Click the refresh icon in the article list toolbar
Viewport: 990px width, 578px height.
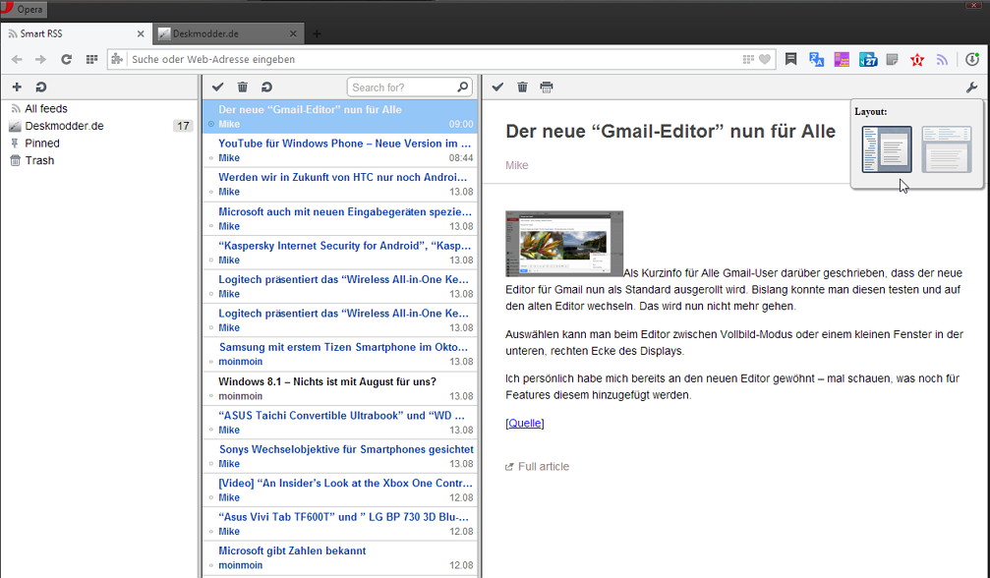click(266, 87)
